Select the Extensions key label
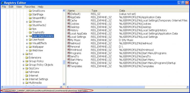The image size is (190, 93). pyautogui.click(x=35, y=58)
